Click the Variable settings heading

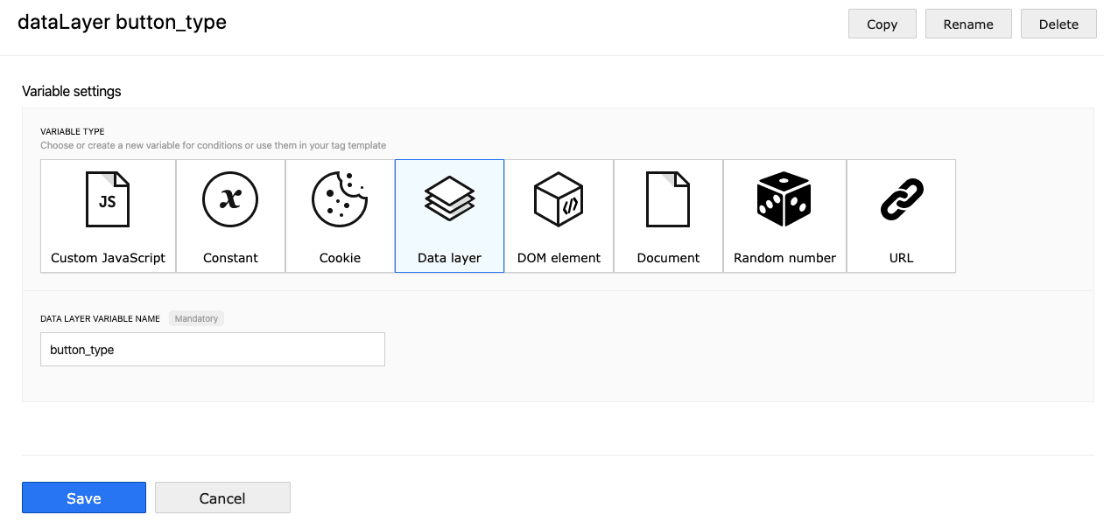[72, 91]
